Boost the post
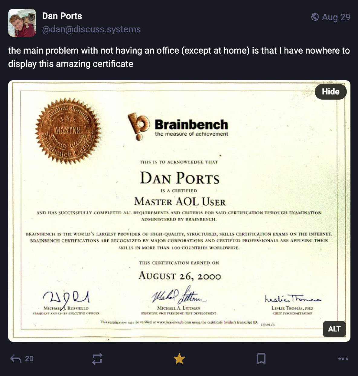 pyautogui.click(x=97, y=359)
